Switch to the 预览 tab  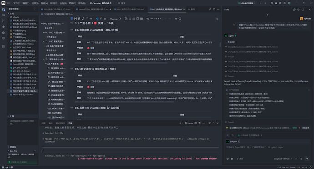point(192,10)
